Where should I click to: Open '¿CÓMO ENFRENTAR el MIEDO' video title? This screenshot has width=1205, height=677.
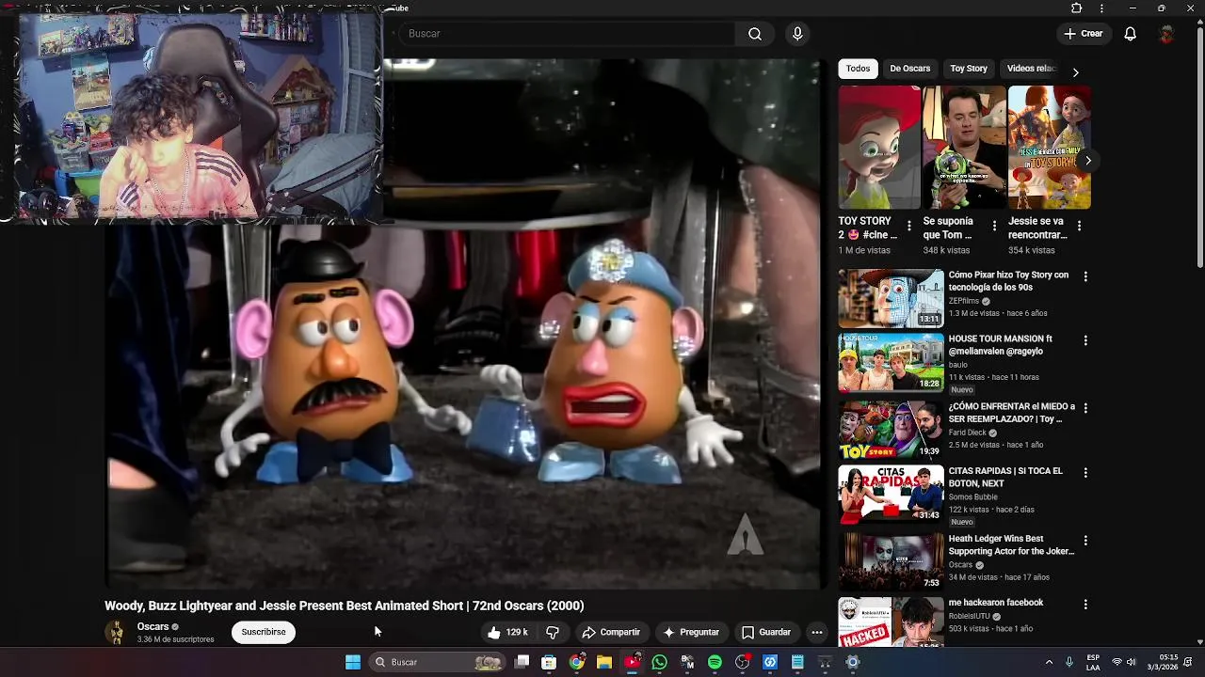click(1012, 414)
